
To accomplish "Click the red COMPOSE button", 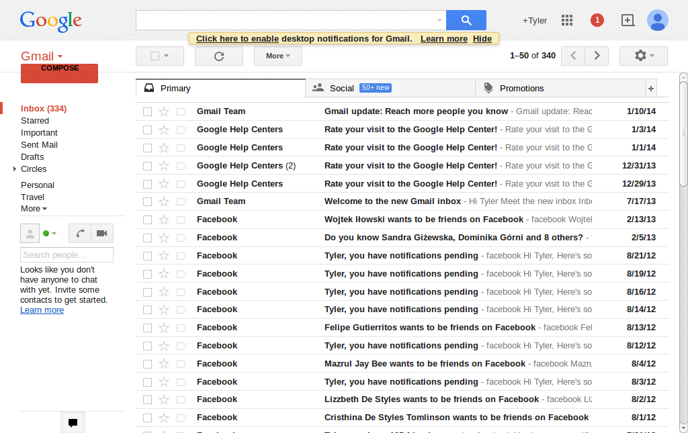I will pyautogui.click(x=59, y=73).
